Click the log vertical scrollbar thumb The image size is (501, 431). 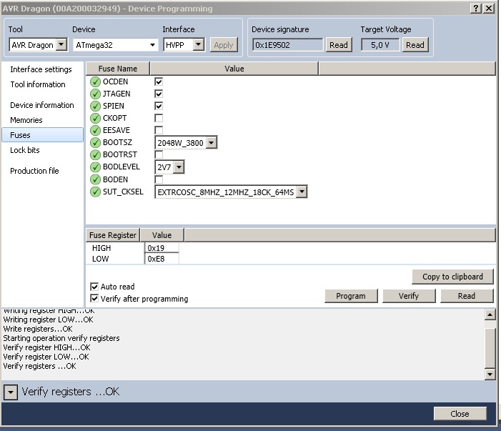[490, 347]
